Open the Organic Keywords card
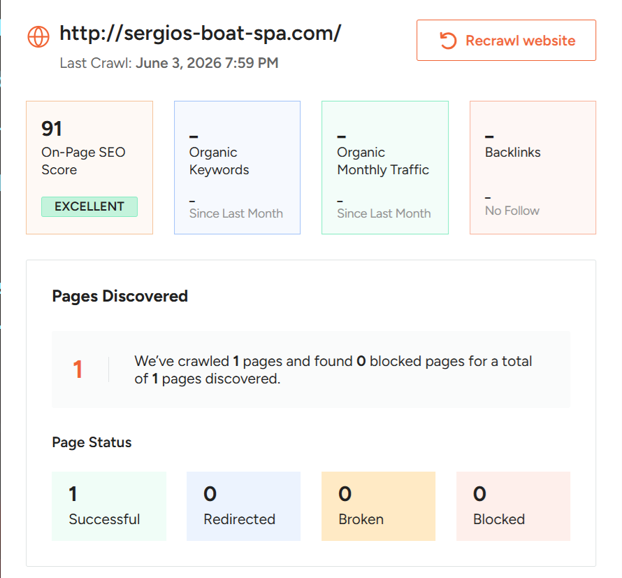The image size is (622, 578). 237,167
